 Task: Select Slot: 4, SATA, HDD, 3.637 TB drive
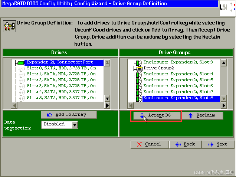[61, 92]
